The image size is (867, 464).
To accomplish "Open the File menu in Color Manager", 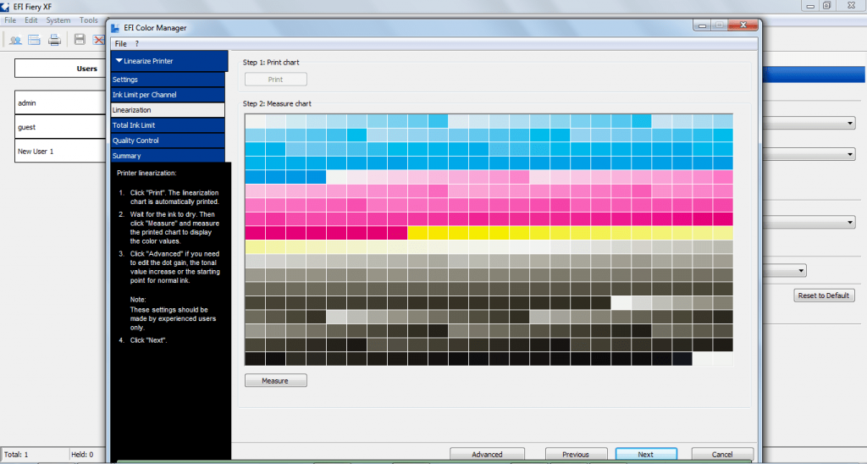I will point(120,44).
